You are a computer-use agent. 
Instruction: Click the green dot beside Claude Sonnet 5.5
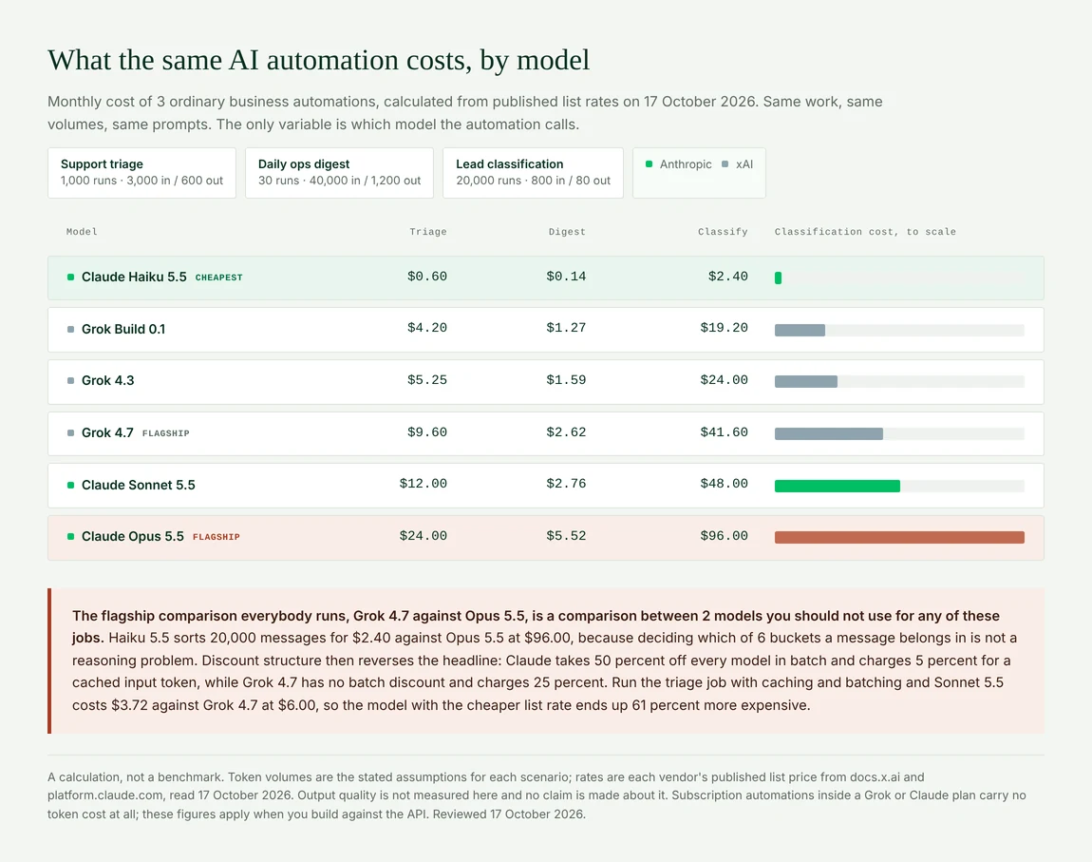(70, 485)
